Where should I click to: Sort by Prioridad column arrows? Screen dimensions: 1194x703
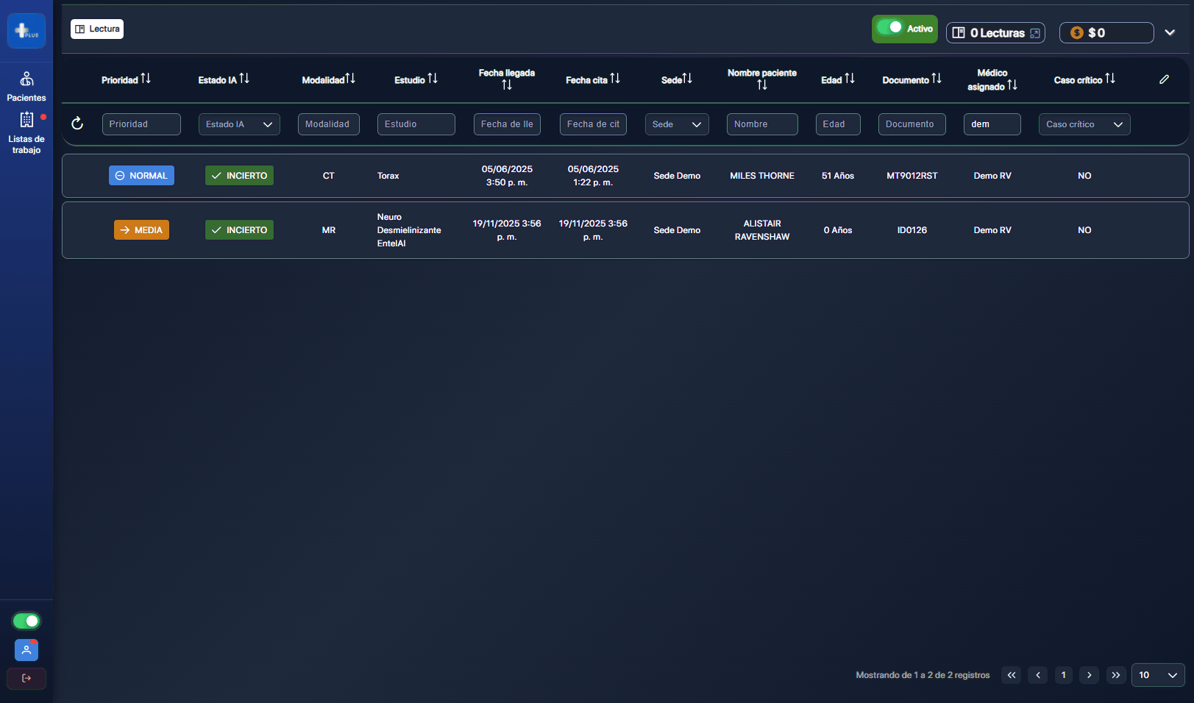146,78
